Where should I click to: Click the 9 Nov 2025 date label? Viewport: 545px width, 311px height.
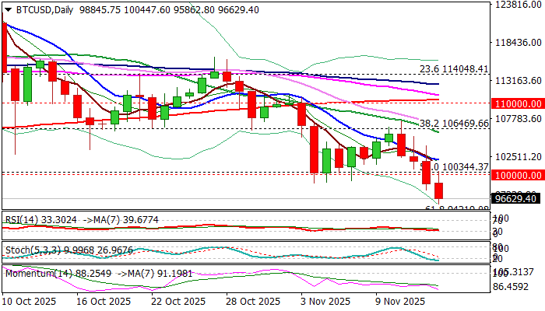(400, 301)
